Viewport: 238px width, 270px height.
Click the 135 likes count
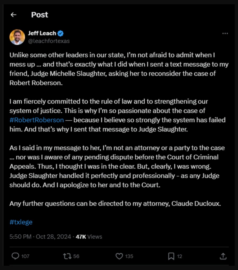129,256
